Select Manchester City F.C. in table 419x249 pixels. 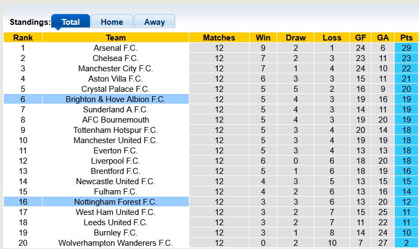click(115, 69)
